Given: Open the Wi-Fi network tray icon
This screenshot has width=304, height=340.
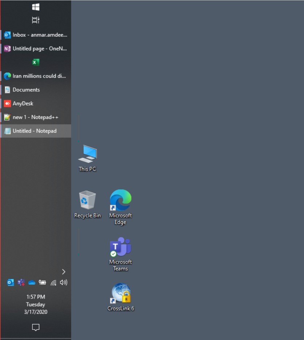Looking at the screenshot, I should coord(53,282).
